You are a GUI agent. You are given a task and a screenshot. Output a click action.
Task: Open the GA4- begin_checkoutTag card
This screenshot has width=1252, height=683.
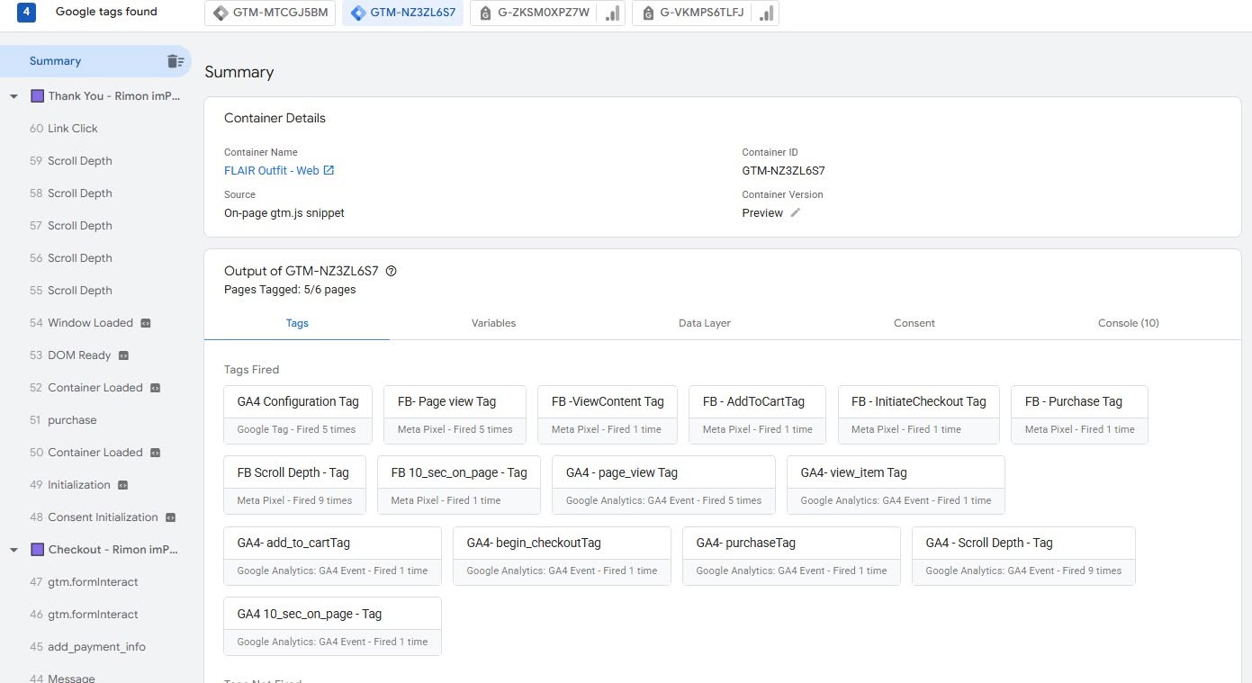tap(562, 556)
